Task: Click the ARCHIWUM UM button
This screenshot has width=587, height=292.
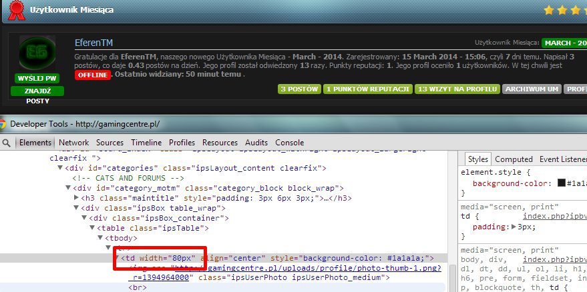Action: (x=532, y=89)
